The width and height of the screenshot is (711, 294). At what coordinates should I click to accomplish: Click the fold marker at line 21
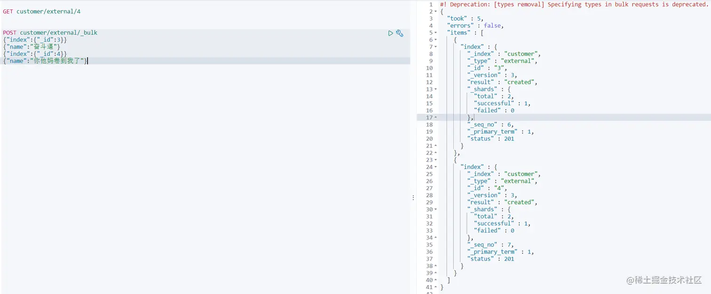pos(436,146)
